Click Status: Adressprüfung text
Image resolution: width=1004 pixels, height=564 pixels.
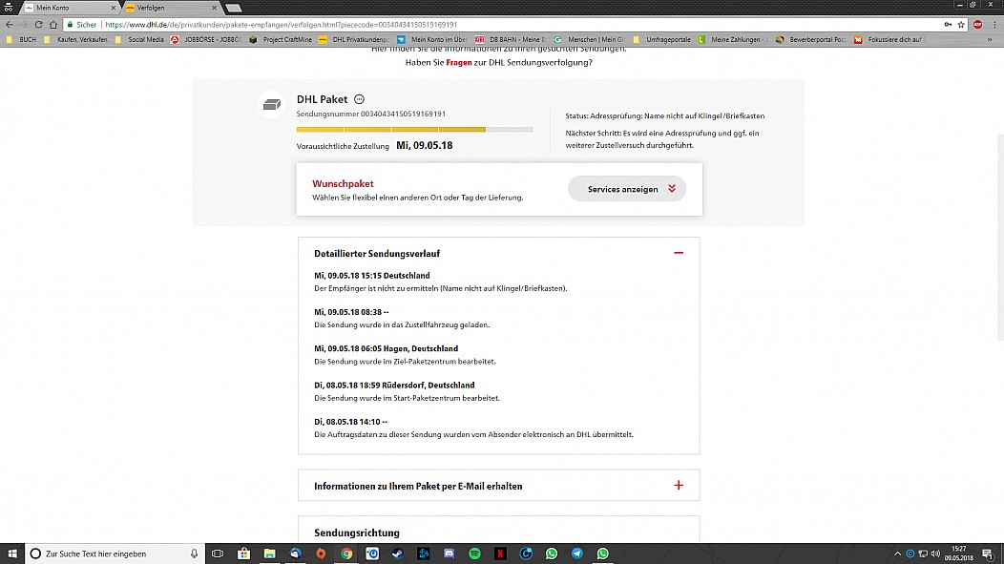point(664,115)
